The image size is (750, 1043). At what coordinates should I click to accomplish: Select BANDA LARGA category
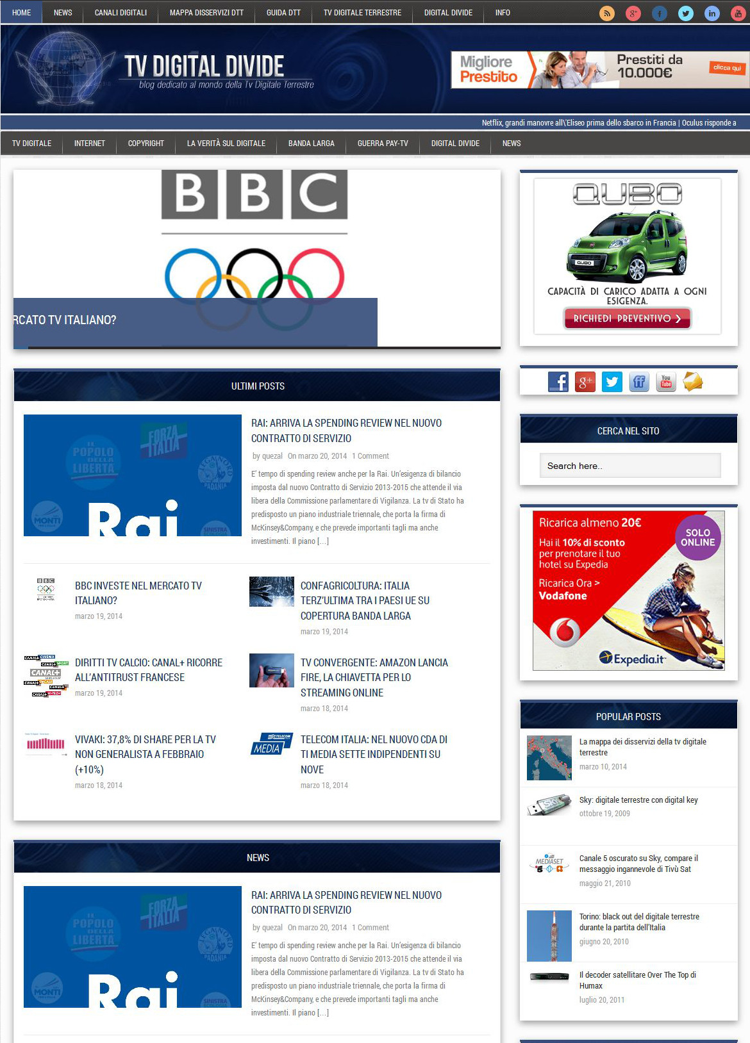(312, 144)
